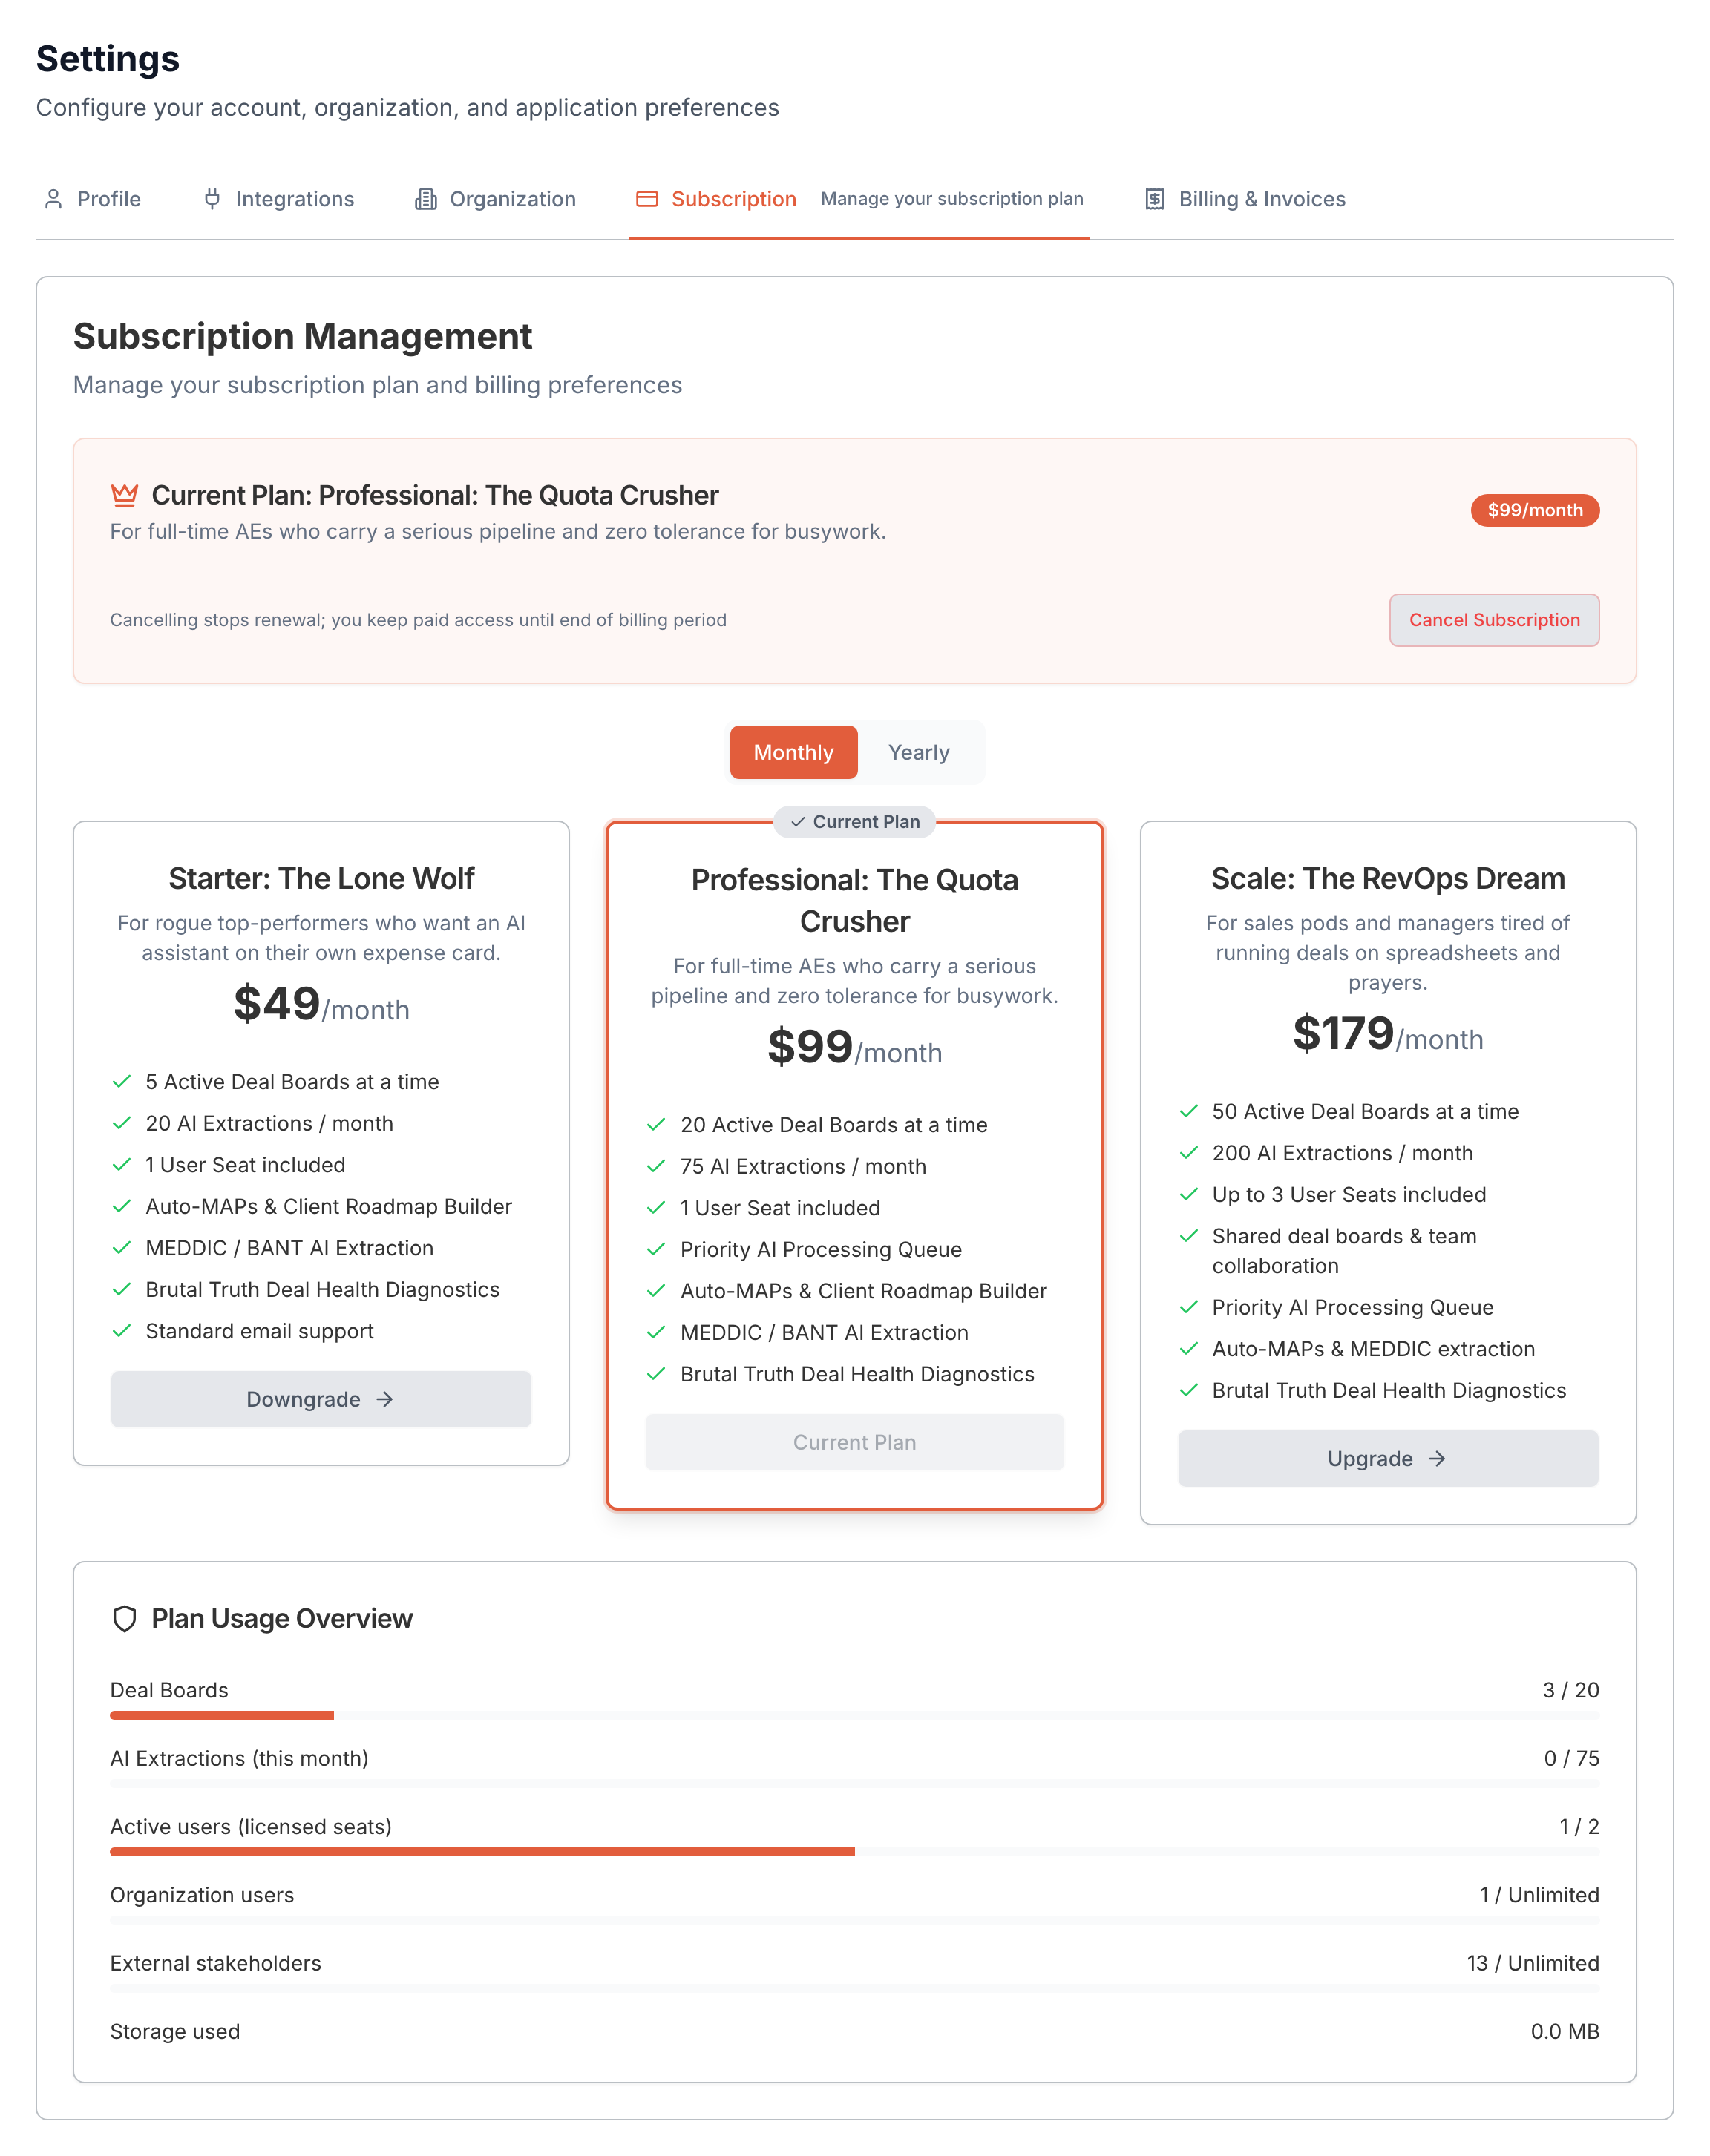Open the Profile tab
Screen dimensions: 1710x2156
(92, 199)
